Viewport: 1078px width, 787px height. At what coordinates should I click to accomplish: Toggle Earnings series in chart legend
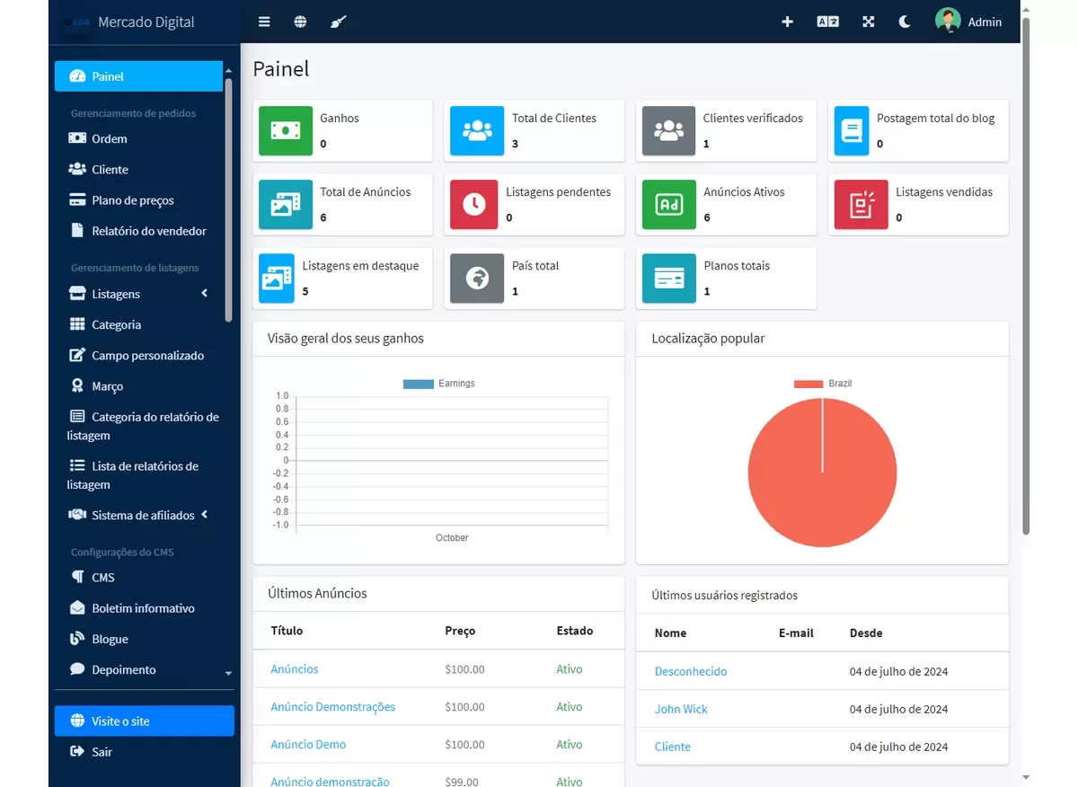(x=439, y=384)
